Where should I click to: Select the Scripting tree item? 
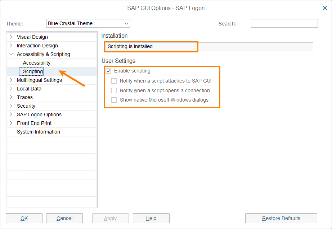31,71
